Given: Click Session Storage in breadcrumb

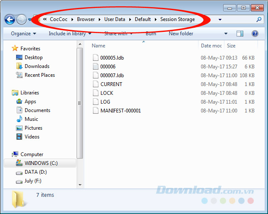Looking at the screenshot, I should tap(178, 19).
